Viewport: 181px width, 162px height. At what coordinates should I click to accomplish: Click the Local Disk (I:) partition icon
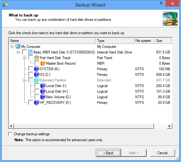pyautogui.click(x=43, y=86)
